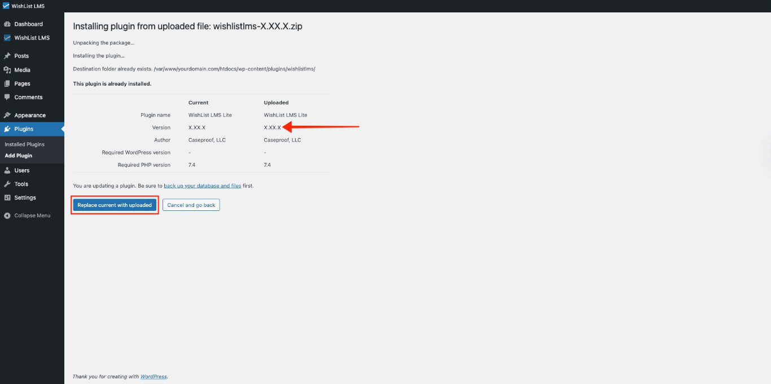Screen dimensions: 771x384
Task: Navigate to Pages
Action: click(x=21, y=83)
